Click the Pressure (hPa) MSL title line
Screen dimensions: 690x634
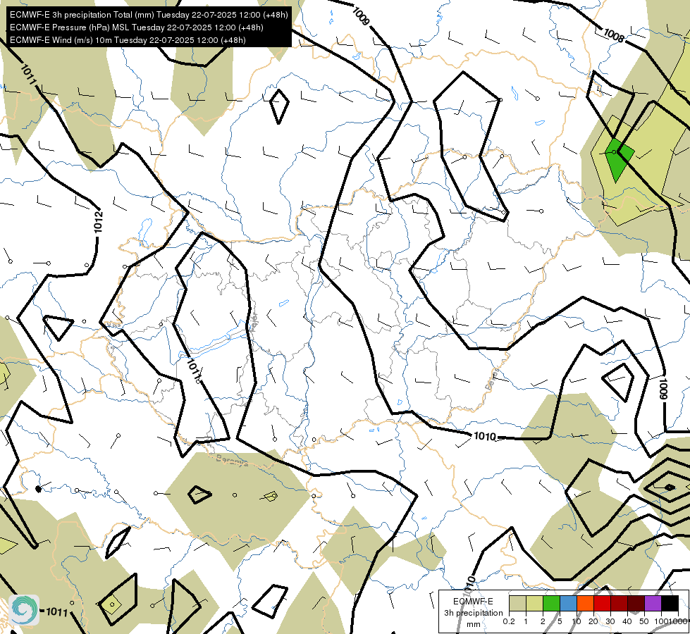tap(137, 27)
